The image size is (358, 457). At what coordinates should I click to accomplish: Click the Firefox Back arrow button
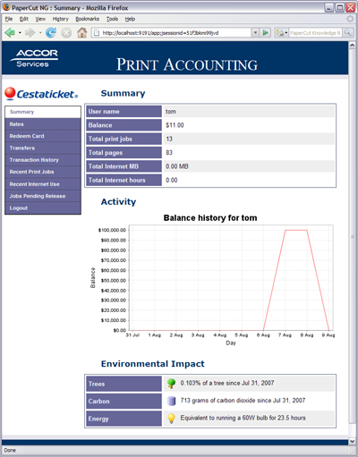10,32
